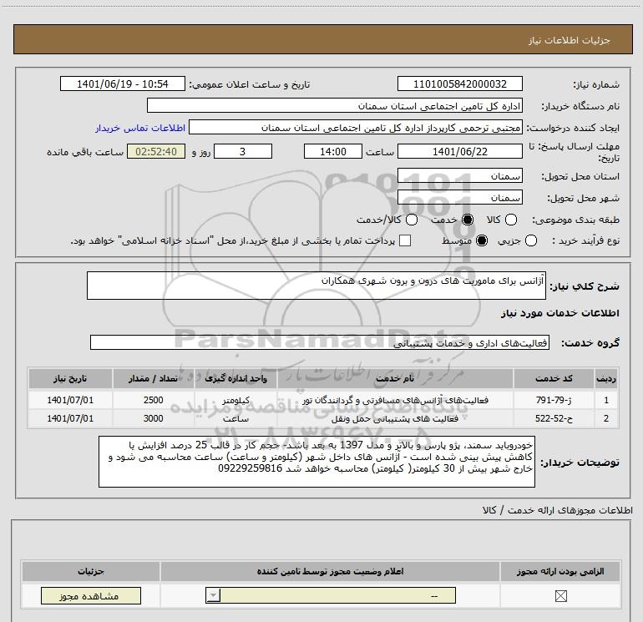Click the request creator field
This screenshot has width=643, height=622.
356,127
